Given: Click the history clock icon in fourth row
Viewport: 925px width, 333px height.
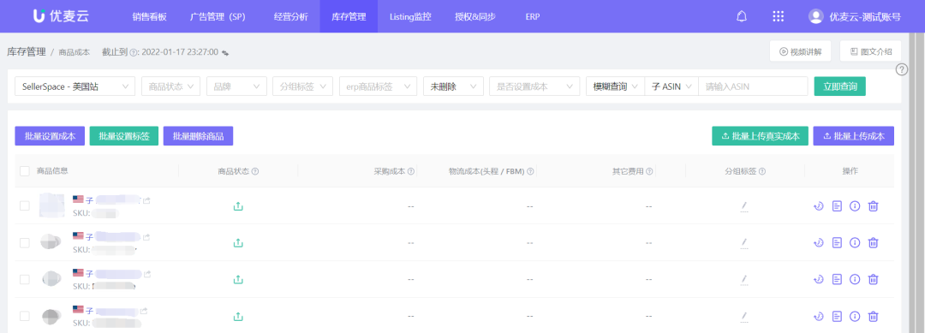Looking at the screenshot, I should [818, 317].
